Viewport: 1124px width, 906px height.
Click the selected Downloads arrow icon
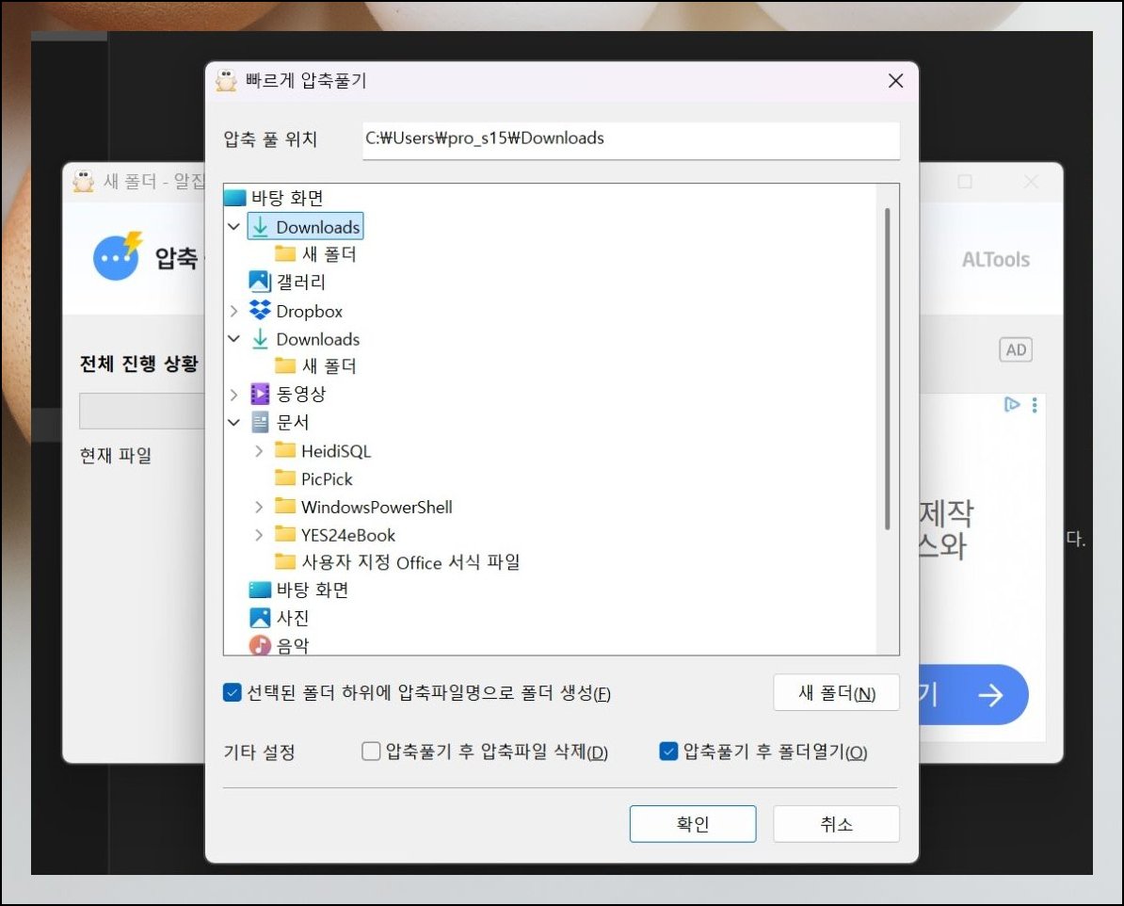click(260, 227)
